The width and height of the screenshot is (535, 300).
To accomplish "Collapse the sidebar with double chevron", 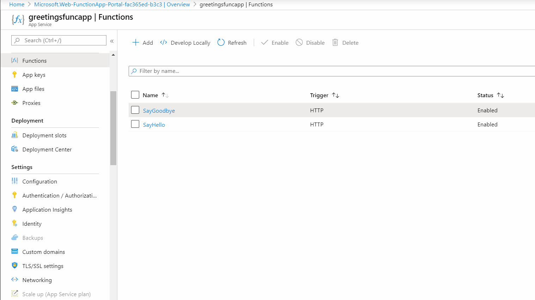I will (x=112, y=41).
